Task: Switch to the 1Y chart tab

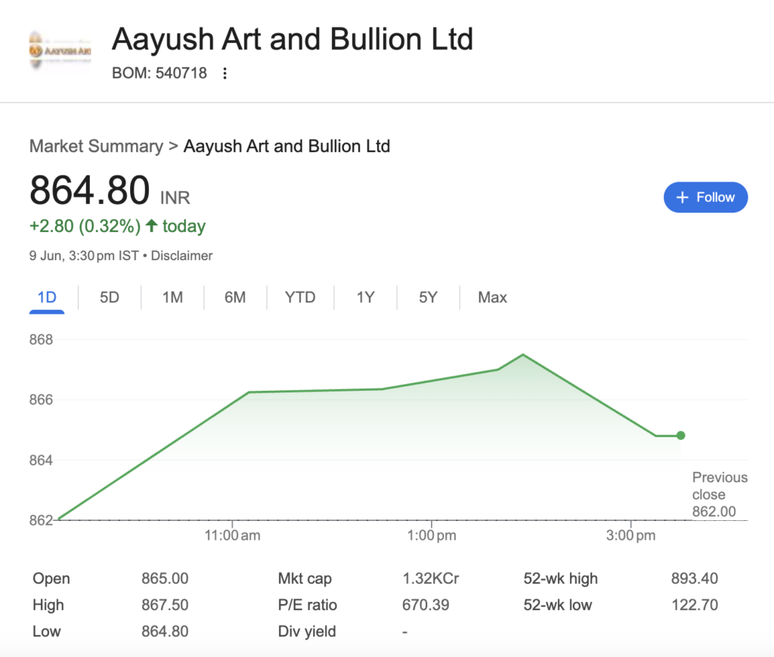Action: [x=366, y=297]
